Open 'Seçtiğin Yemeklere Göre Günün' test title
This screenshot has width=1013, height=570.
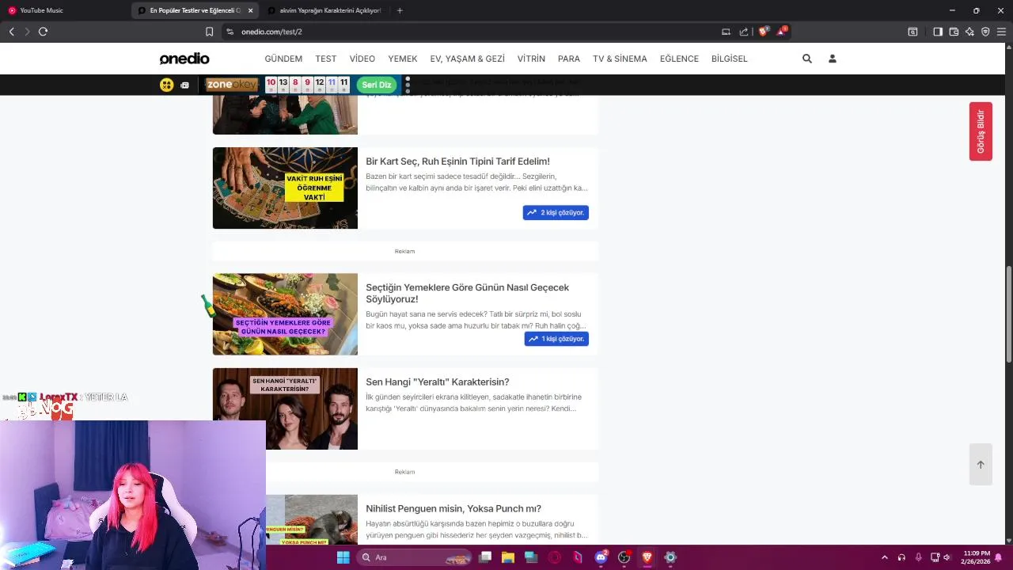[467, 293]
